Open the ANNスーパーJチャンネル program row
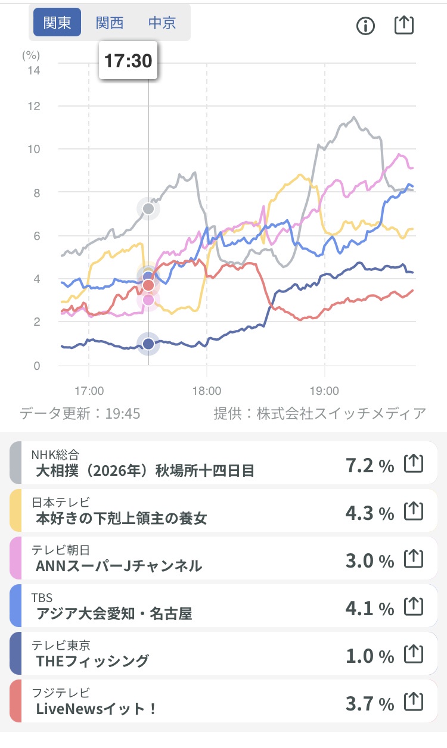 pyautogui.click(x=223, y=558)
